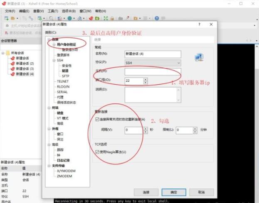Decrease 间隔 seconds with down stepper arrow
Screen dimensions: 259x203
click(x=146, y=132)
